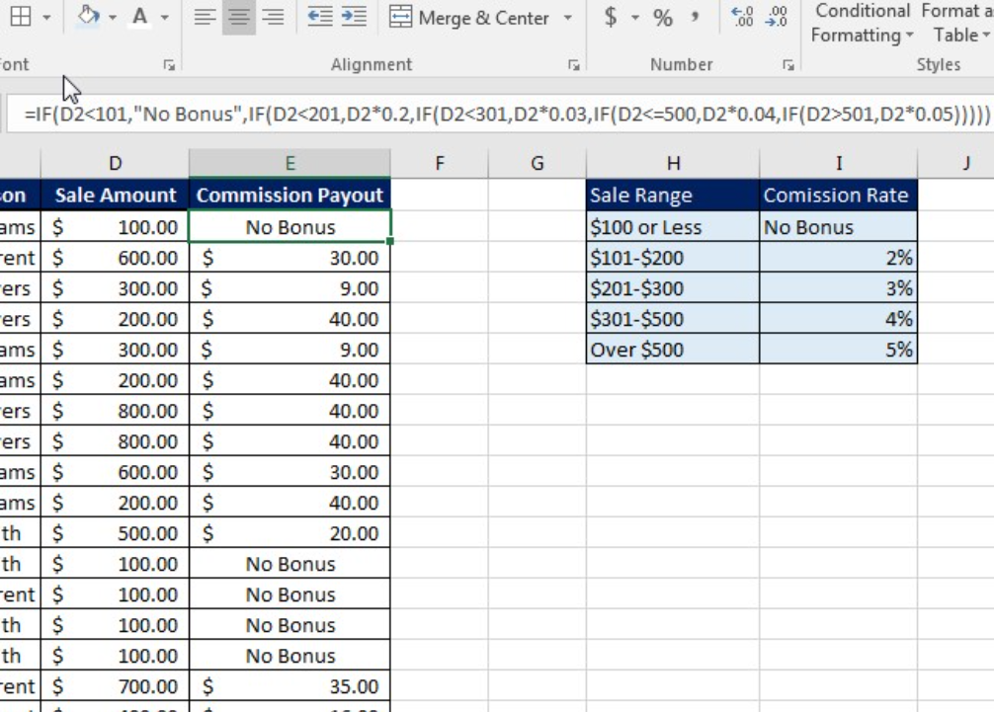Toggle the Center alignment button
The image size is (994, 712).
(239, 17)
